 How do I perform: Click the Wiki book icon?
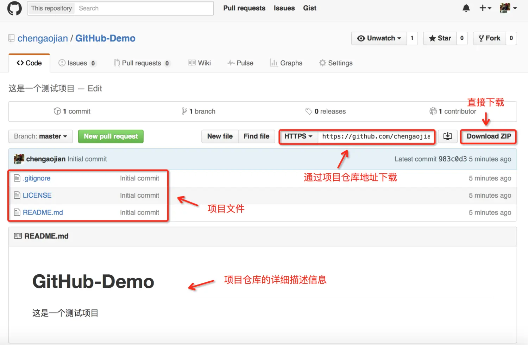(x=192, y=63)
